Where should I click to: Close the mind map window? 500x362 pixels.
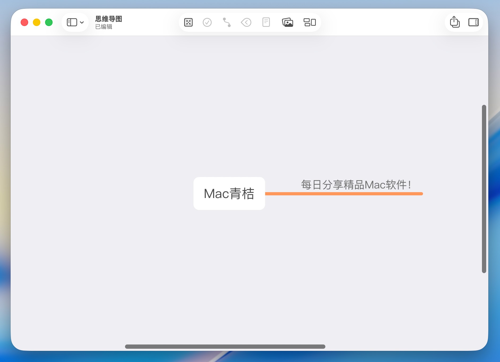24,22
